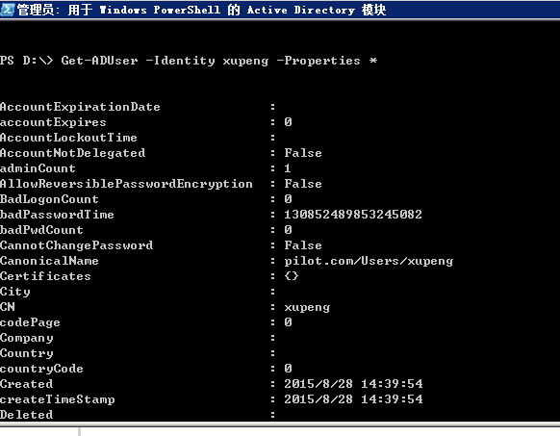Click the False value of CannotChangePassword

click(303, 245)
